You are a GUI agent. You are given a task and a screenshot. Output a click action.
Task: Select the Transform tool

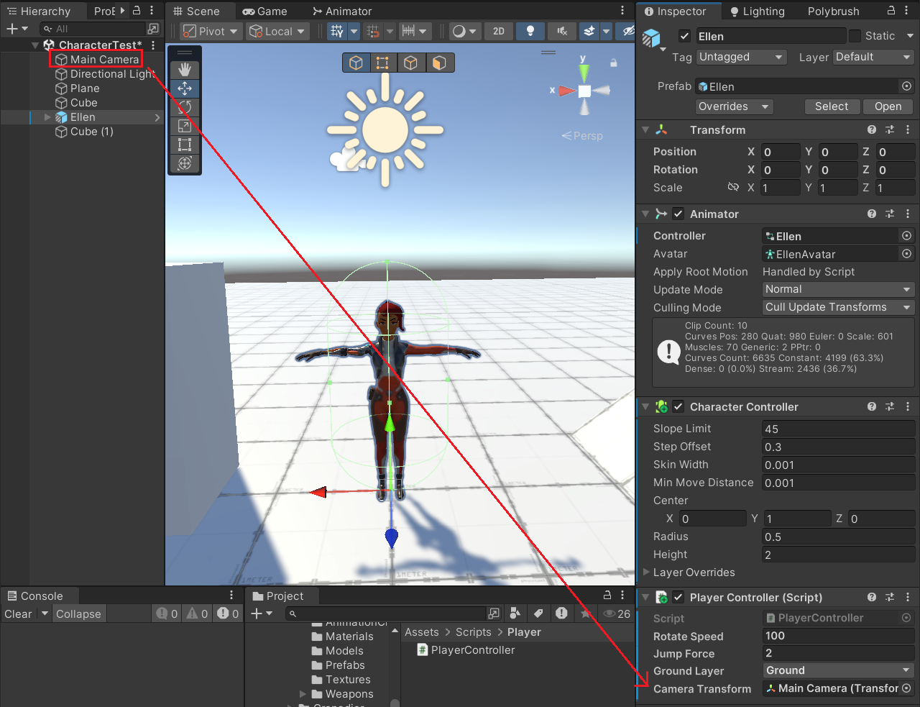click(x=185, y=163)
